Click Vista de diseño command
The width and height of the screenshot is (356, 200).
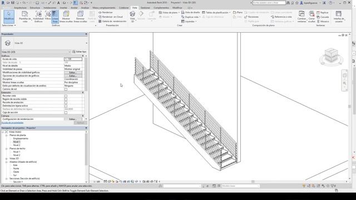pyautogui.click(x=190, y=12)
